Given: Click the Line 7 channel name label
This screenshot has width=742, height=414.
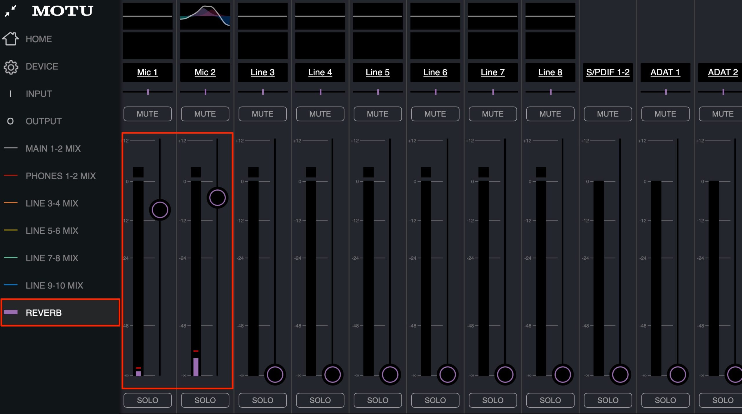Looking at the screenshot, I should [493, 72].
